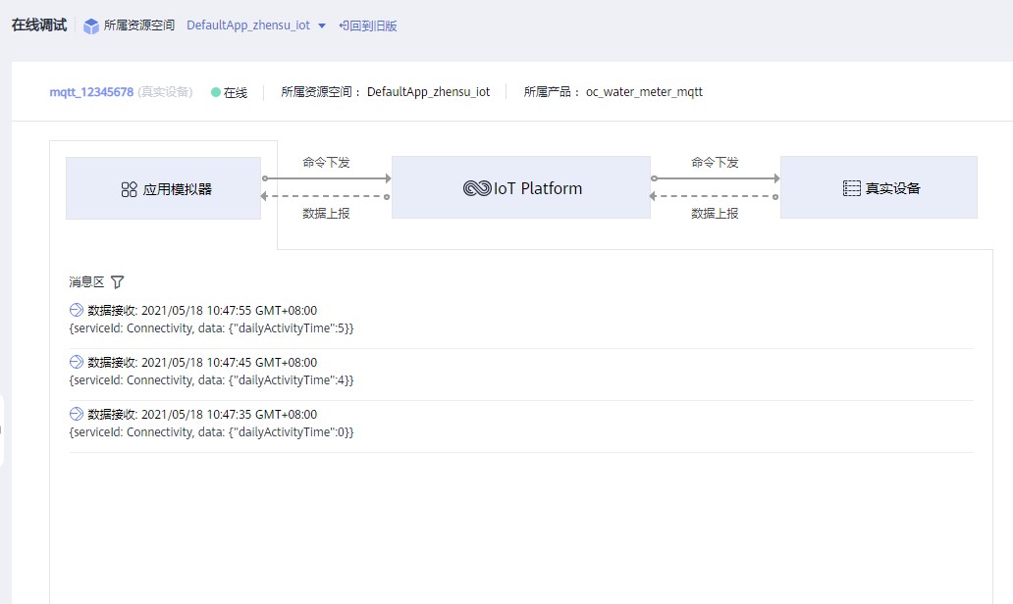The image size is (1013, 604).
Task: Click the 应用模拟器 four-squares icon
Action: coord(130,189)
